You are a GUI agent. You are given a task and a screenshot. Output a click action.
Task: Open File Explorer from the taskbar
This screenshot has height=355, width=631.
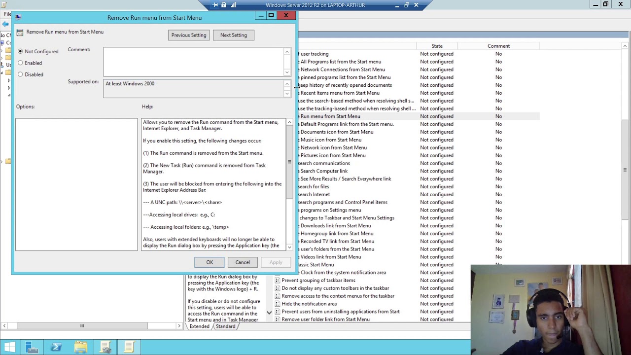pos(80,348)
